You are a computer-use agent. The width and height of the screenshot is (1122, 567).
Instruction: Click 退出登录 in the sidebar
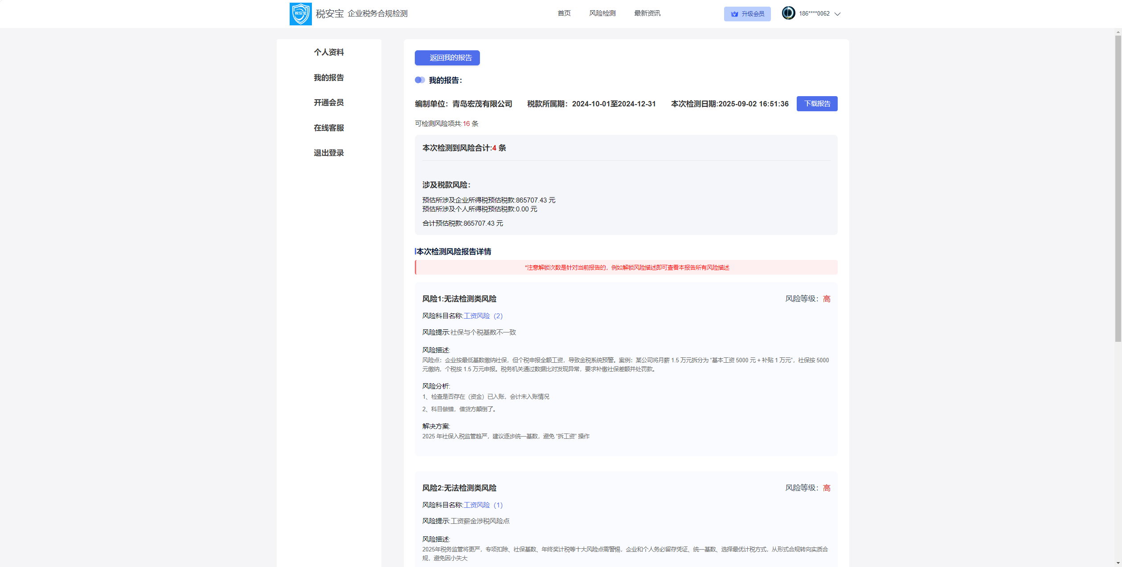coord(329,153)
